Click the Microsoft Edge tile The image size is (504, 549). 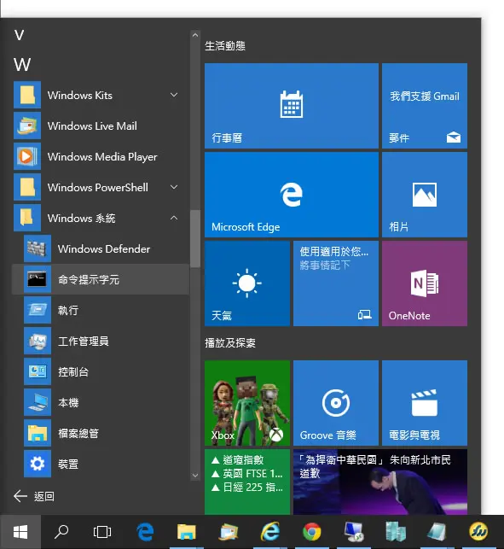[x=292, y=195]
